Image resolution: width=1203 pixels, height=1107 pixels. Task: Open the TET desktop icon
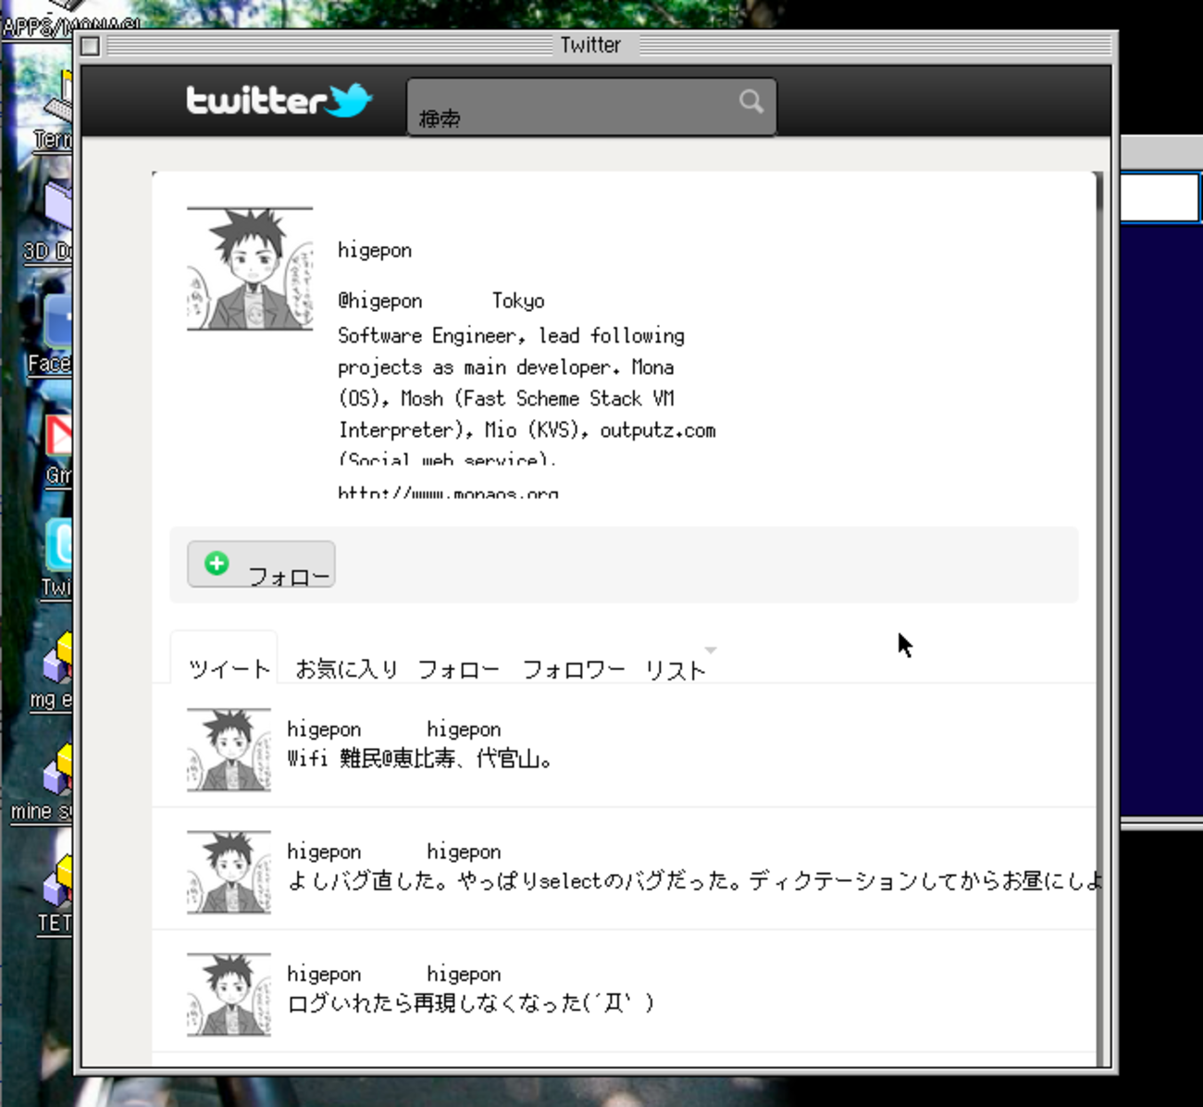[x=55, y=894]
